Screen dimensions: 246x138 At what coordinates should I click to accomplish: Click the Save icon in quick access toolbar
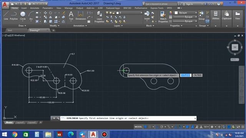(x=21, y=4)
